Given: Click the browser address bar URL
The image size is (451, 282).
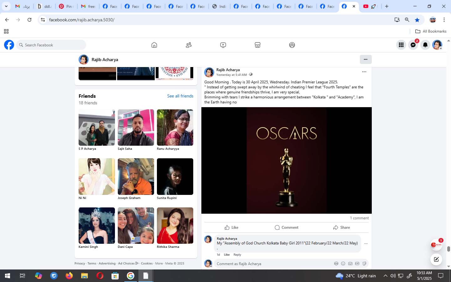Looking at the screenshot, I should click(x=82, y=20).
